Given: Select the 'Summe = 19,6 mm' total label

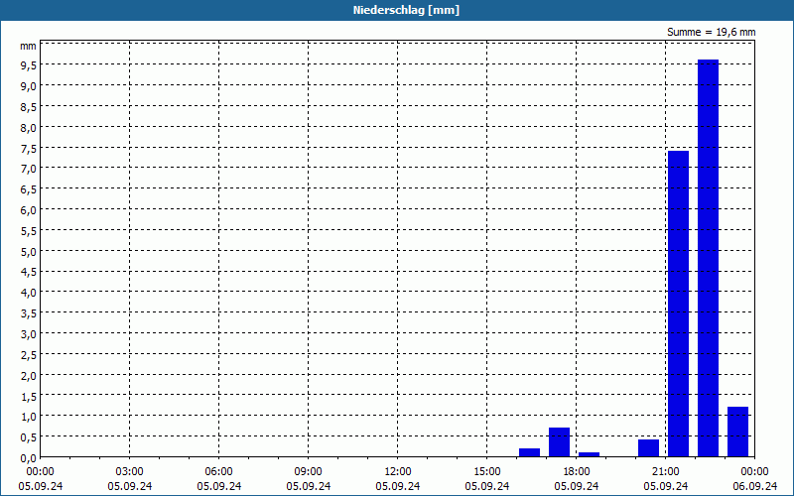Looking at the screenshot, I should (711, 32).
